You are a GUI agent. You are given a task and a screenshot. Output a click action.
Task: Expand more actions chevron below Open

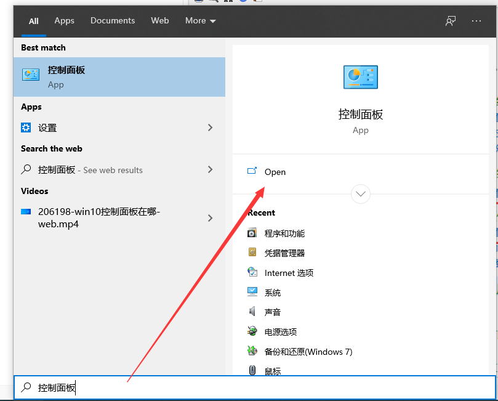coord(361,194)
